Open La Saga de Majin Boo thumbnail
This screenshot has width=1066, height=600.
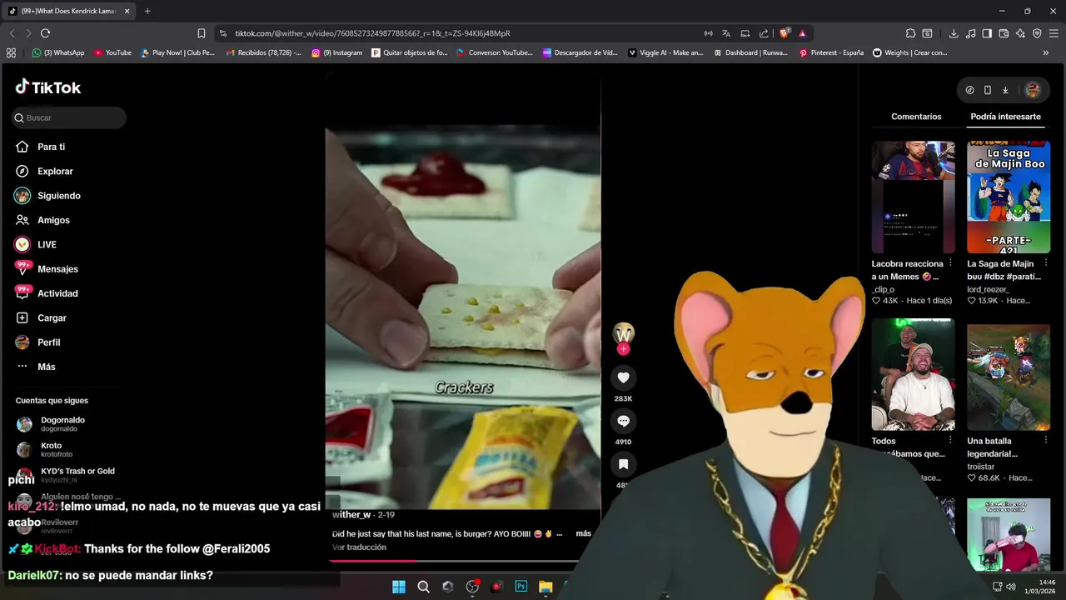[1009, 197]
